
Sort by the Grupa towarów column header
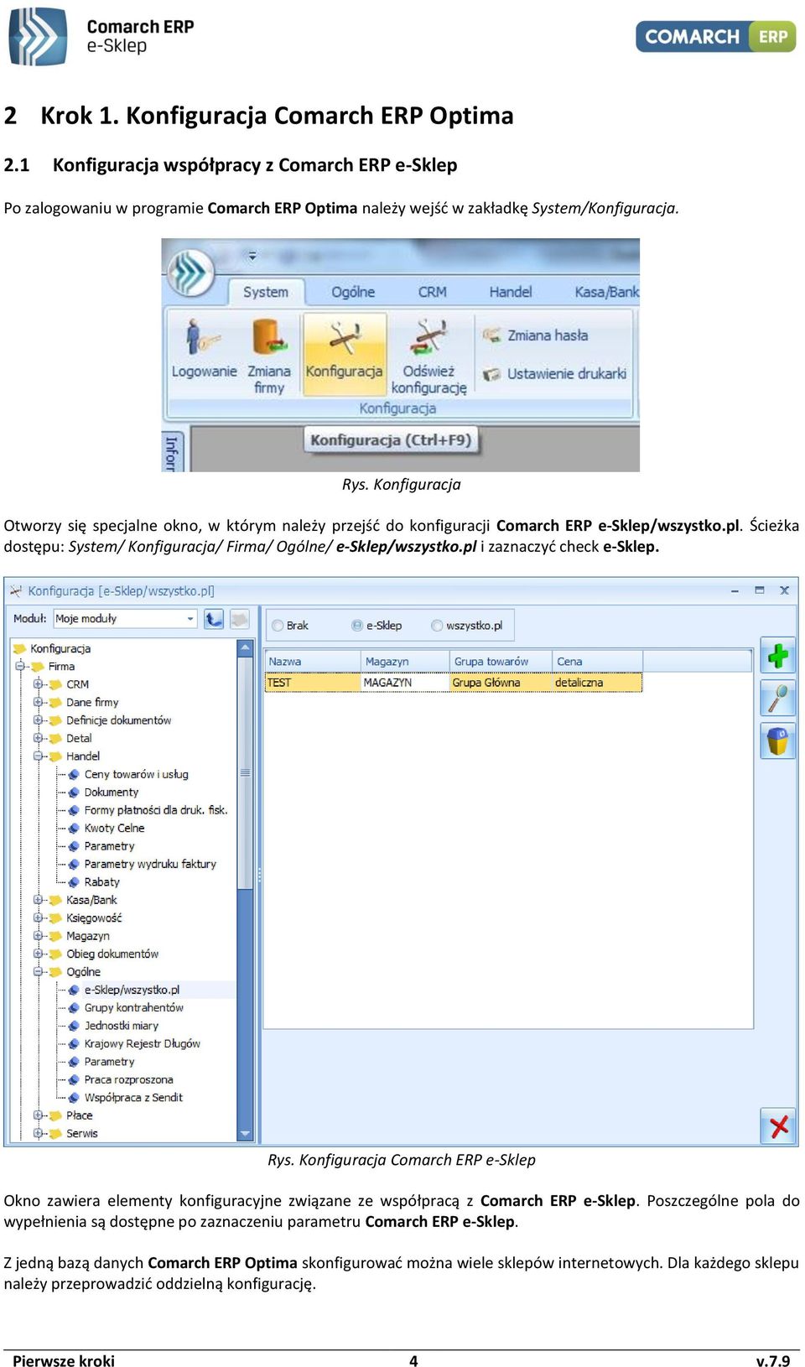point(501,662)
